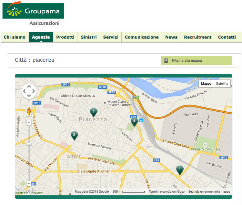The height and width of the screenshot is (205, 242).
Task: Click the Cimitero Comunale park icon
Action: coord(205,145)
